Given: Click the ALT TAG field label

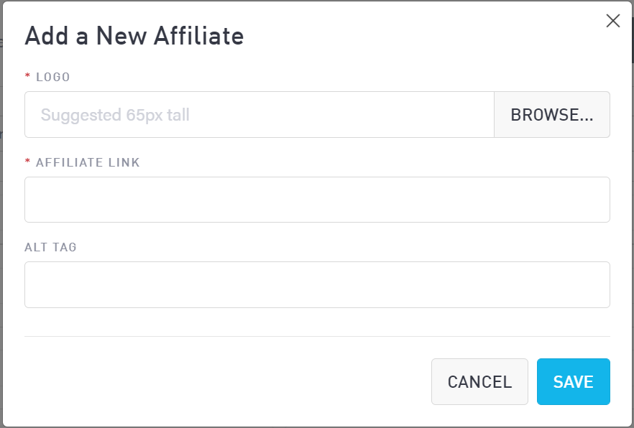Looking at the screenshot, I should tap(50, 247).
